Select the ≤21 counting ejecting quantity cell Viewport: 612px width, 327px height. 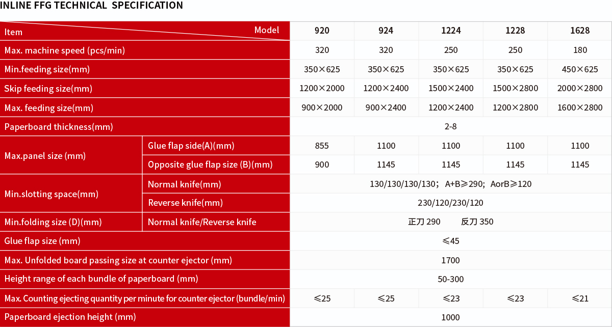[x=580, y=298]
